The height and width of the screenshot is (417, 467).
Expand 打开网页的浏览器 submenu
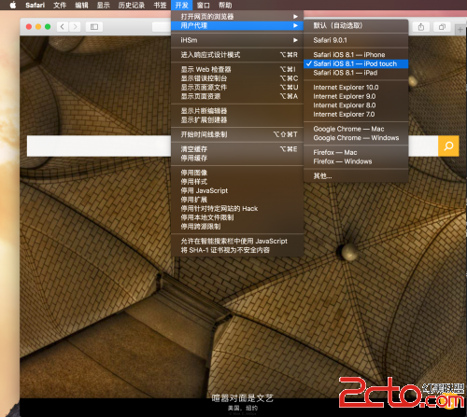coord(237,16)
